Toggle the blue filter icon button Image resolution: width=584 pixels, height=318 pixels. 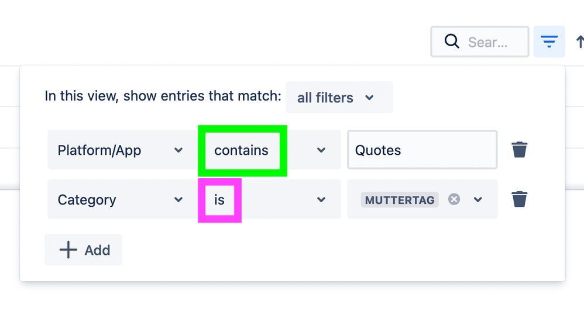(x=549, y=42)
